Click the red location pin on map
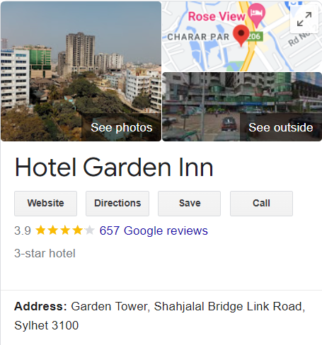 pos(241,35)
